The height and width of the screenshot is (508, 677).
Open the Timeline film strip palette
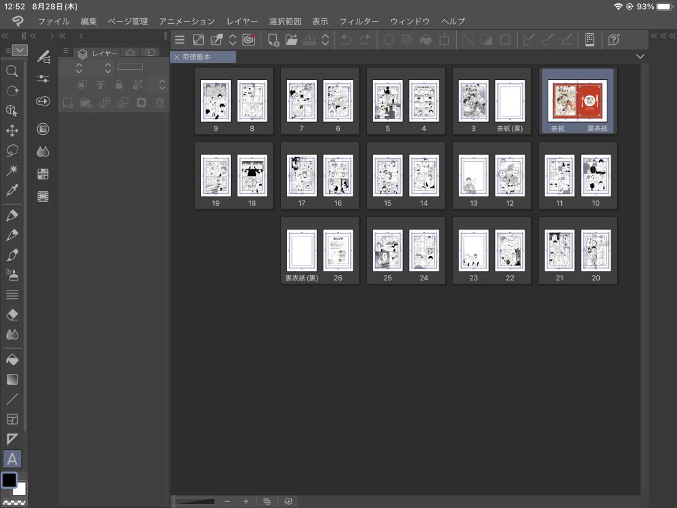pos(43,196)
